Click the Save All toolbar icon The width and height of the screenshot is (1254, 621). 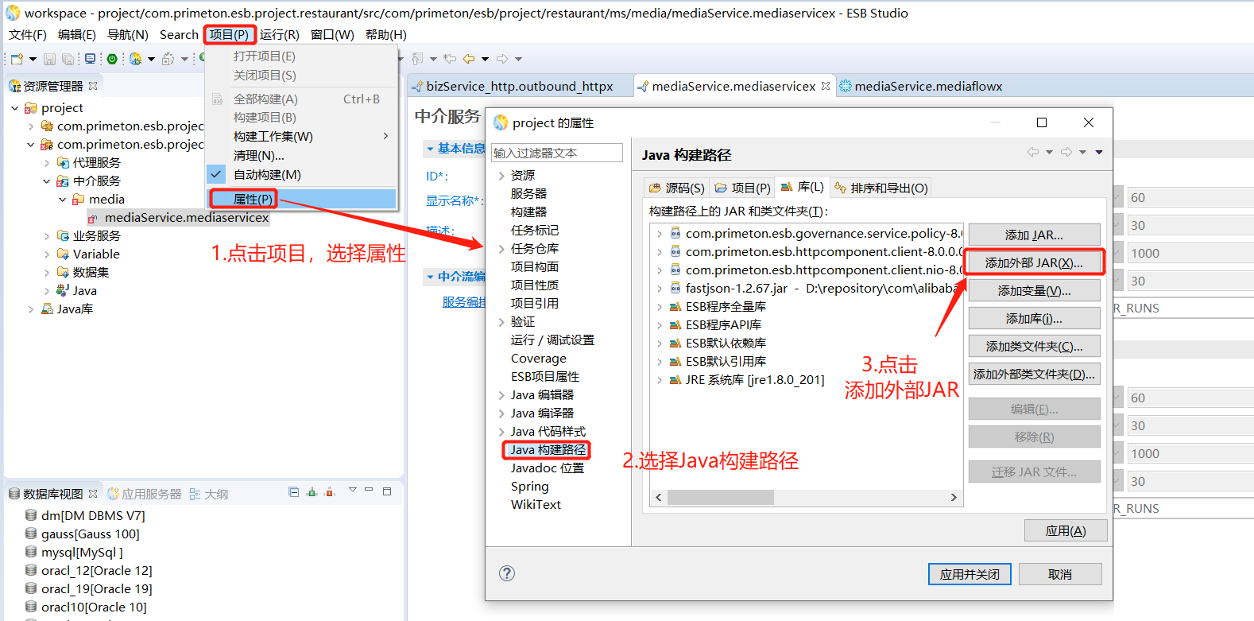tap(68, 59)
